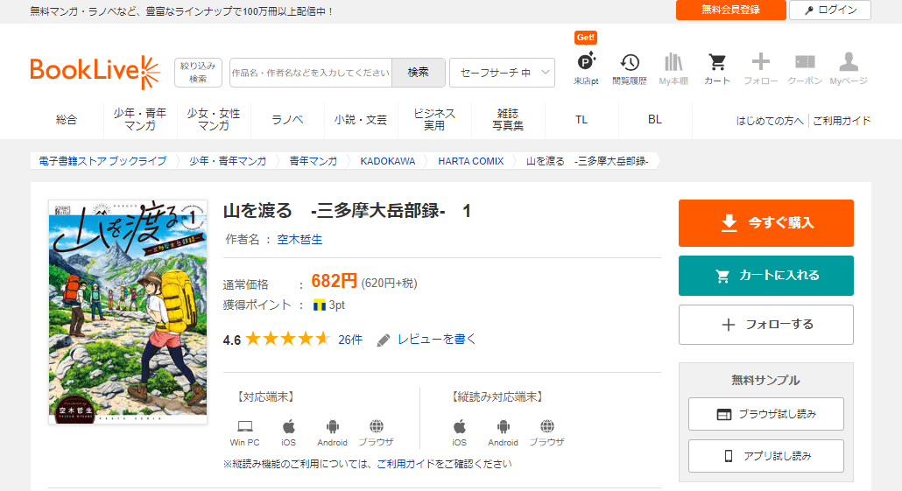The height and width of the screenshot is (491, 902).
Task: Open the クーポン coupon icon
Action: click(x=804, y=63)
